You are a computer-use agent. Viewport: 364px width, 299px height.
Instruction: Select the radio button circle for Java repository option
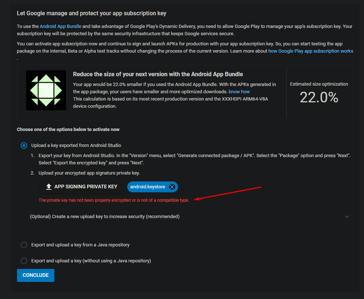(24, 245)
